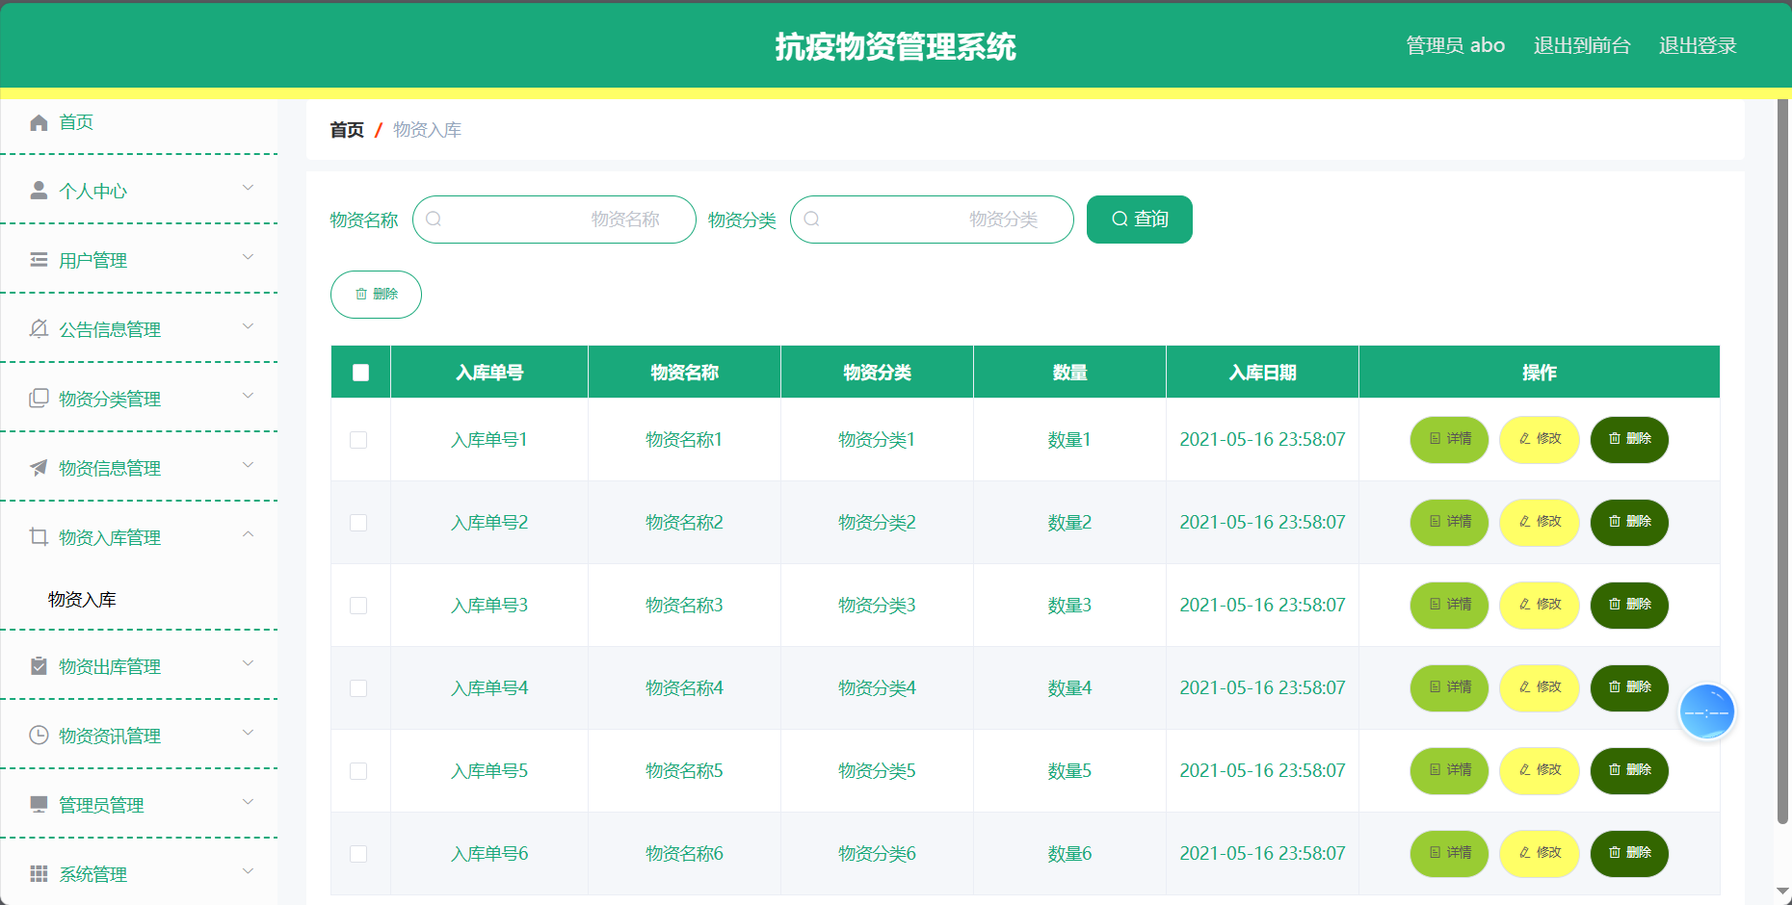
Task: Open 详情 for row 入库单号5
Action: point(1449,771)
